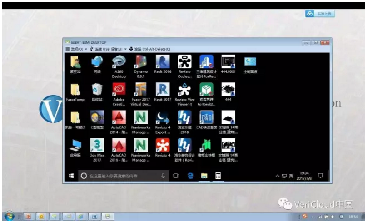Select the Revit 2017 icon
The image size is (368, 223).
coord(163,92)
